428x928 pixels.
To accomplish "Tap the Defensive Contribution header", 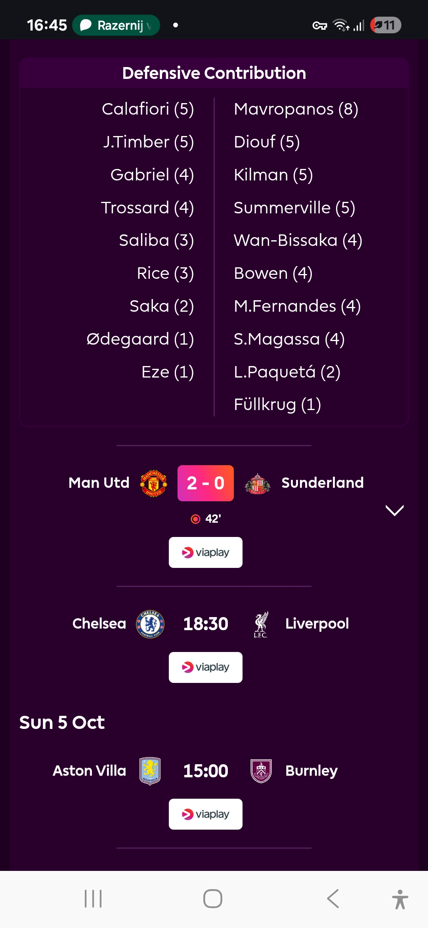I will (214, 73).
